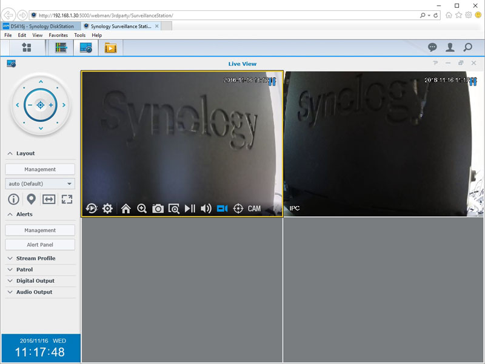Click the object tracking target icon on CAM
Image resolution: width=485 pixels, height=364 pixels.
(238, 208)
